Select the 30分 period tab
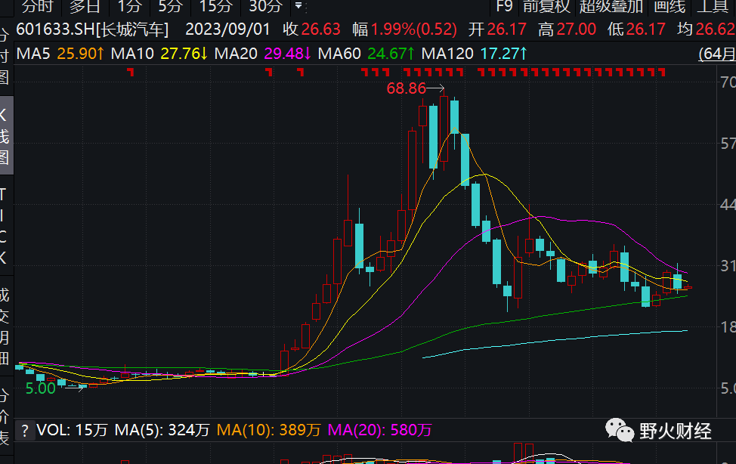 [265, 7]
